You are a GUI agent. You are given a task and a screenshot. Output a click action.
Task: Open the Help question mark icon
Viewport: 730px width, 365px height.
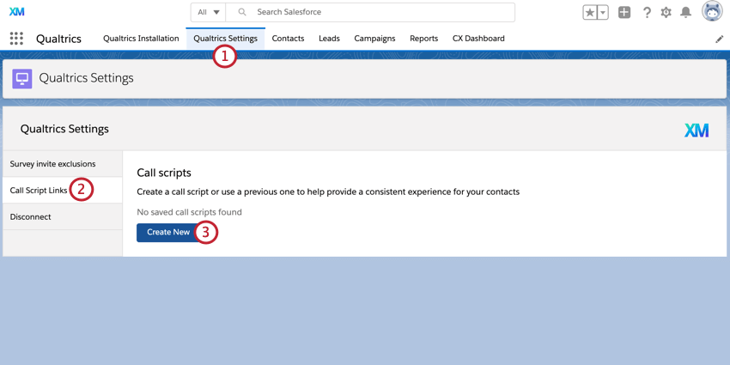click(x=647, y=13)
